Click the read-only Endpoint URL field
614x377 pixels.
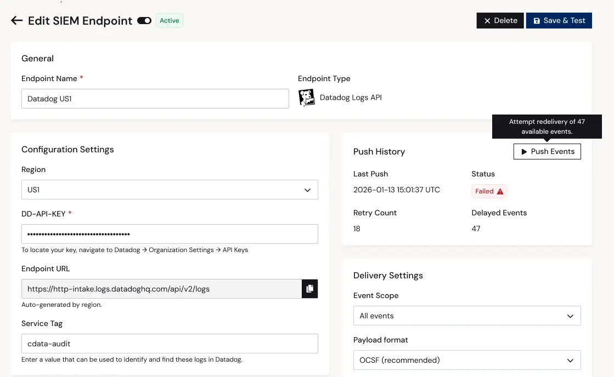click(x=162, y=289)
